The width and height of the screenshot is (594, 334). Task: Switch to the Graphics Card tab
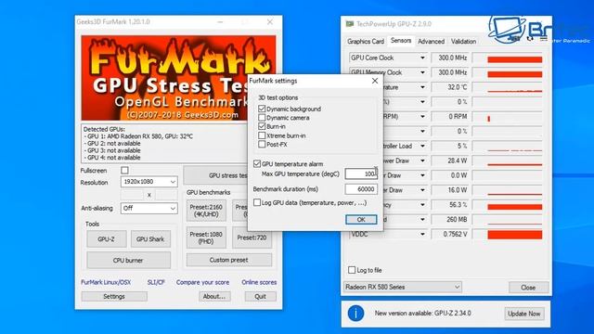pos(365,41)
